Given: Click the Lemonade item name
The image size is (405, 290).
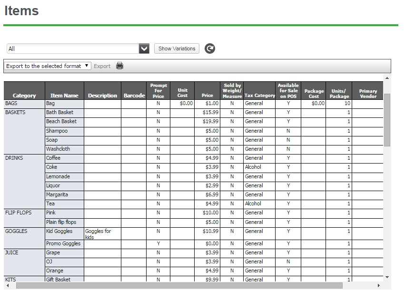Looking at the screenshot, I should point(58,176).
